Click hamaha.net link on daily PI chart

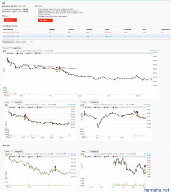point(147,154)
